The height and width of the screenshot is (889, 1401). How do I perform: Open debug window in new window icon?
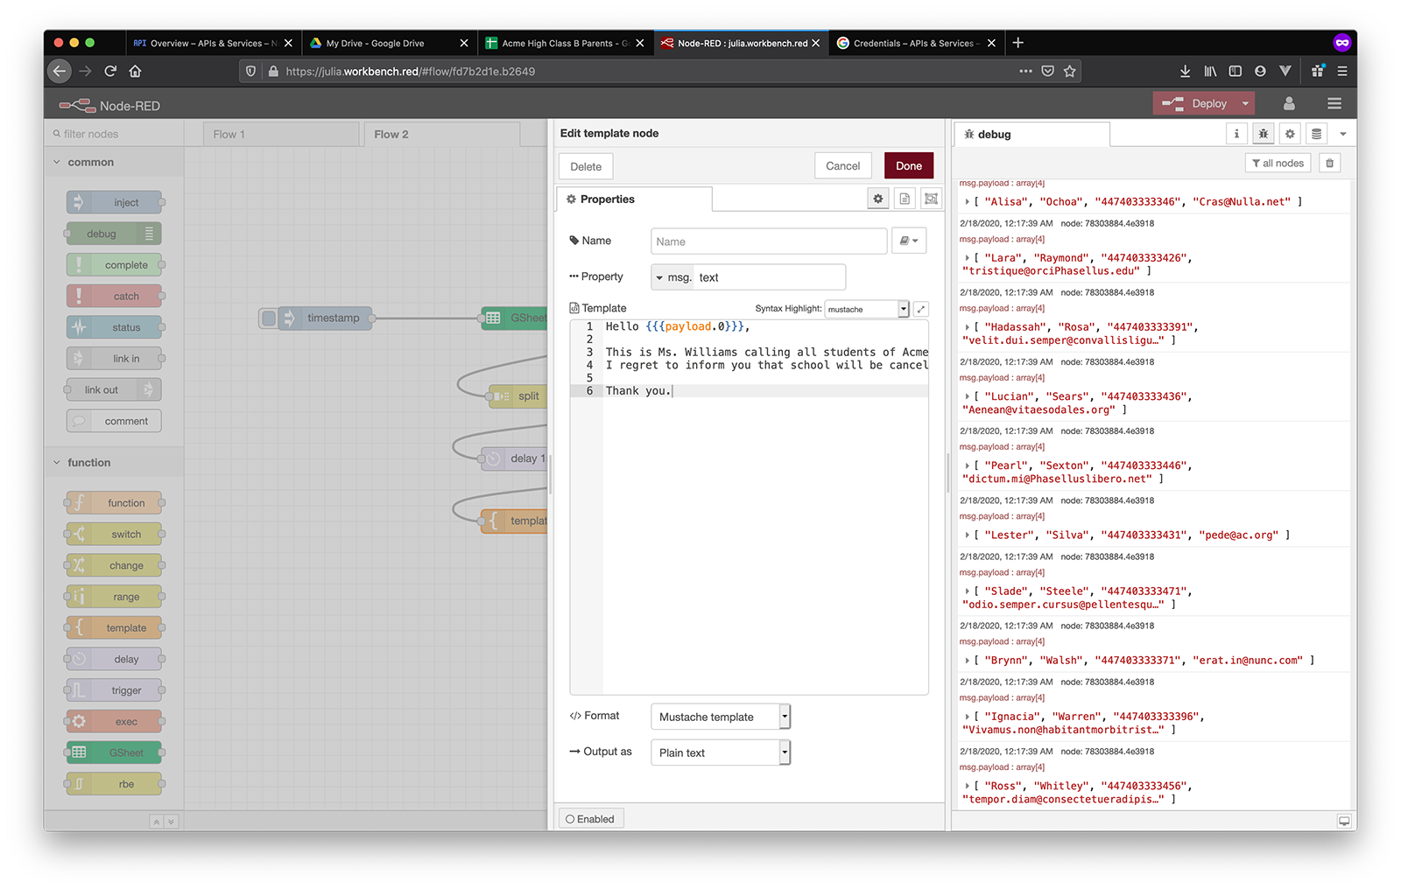coord(1344,821)
